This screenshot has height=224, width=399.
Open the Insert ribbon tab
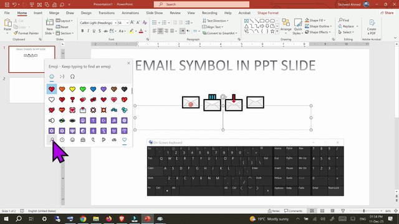[x=38, y=12]
